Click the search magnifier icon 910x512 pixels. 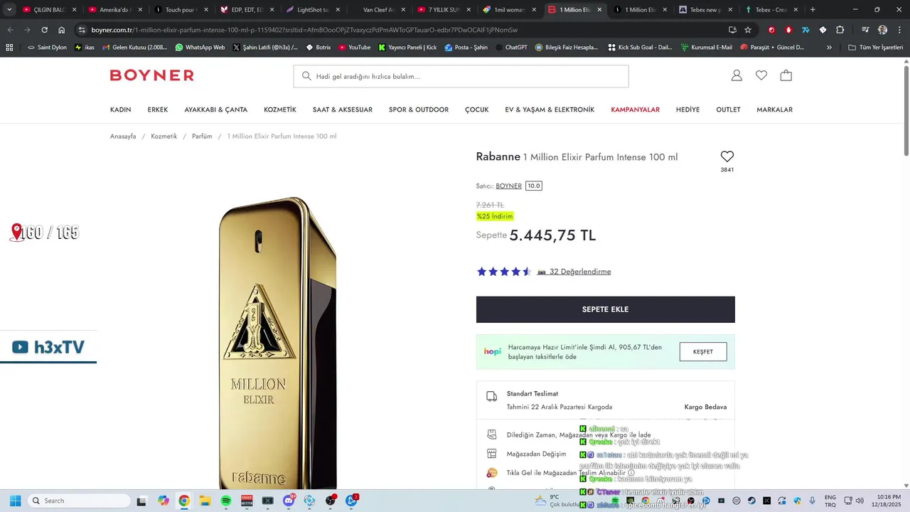pyautogui.click(x=306, y=76)
